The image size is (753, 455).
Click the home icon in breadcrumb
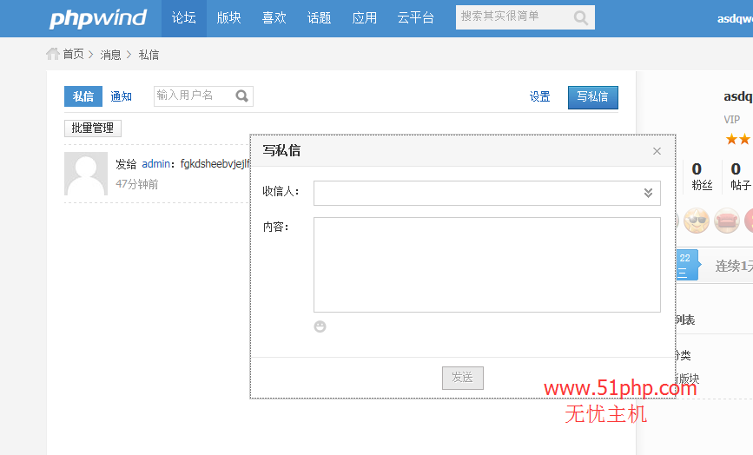52,54
